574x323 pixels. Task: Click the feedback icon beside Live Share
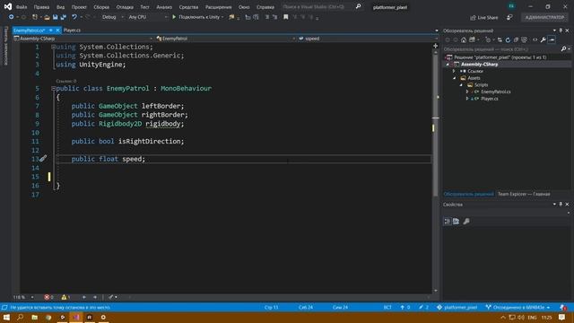coord(509,18)
